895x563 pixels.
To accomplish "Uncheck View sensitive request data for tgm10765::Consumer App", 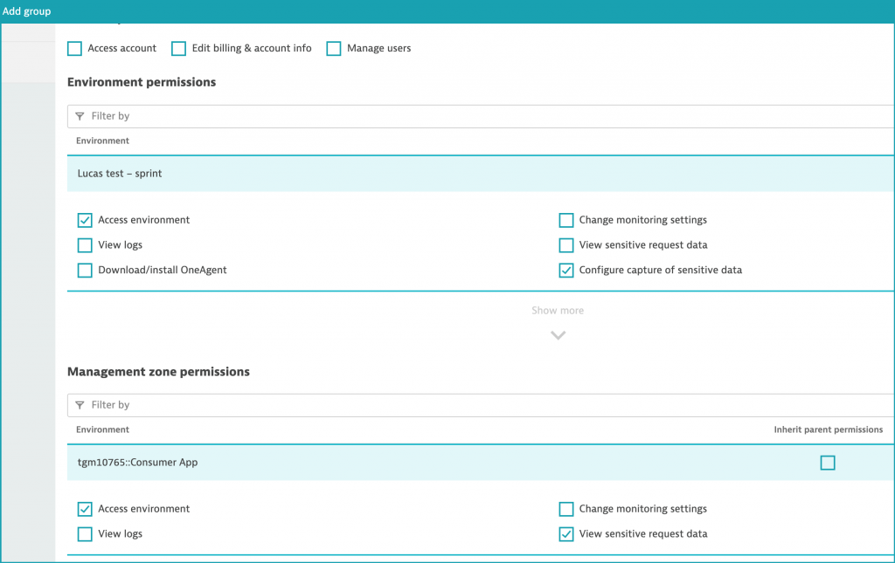I will click(566, 534).
